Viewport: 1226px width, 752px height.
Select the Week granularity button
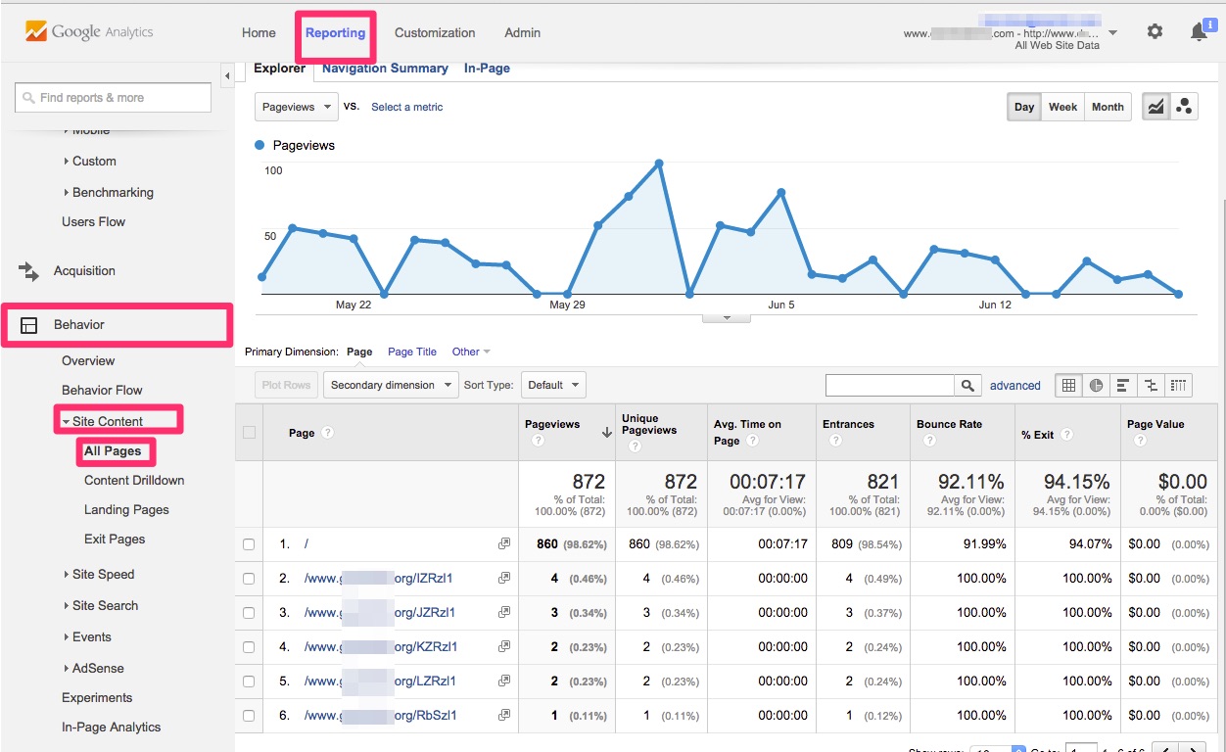pos(1062,107)
